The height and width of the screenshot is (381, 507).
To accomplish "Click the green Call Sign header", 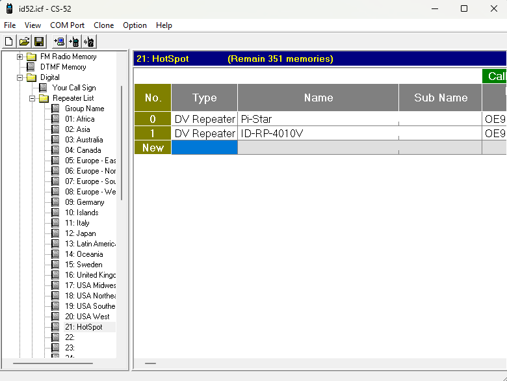I will (x=495, y=76).
